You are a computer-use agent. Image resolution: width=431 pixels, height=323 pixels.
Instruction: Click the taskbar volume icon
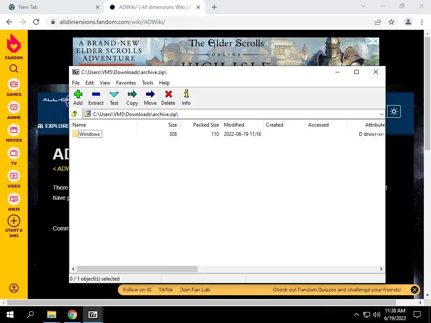(x=377, y=315)
